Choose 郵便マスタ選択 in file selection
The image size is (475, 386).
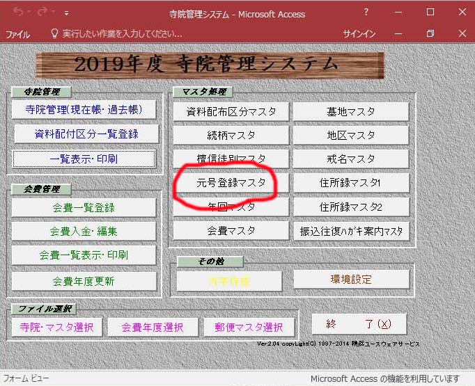tap(249, 327)
